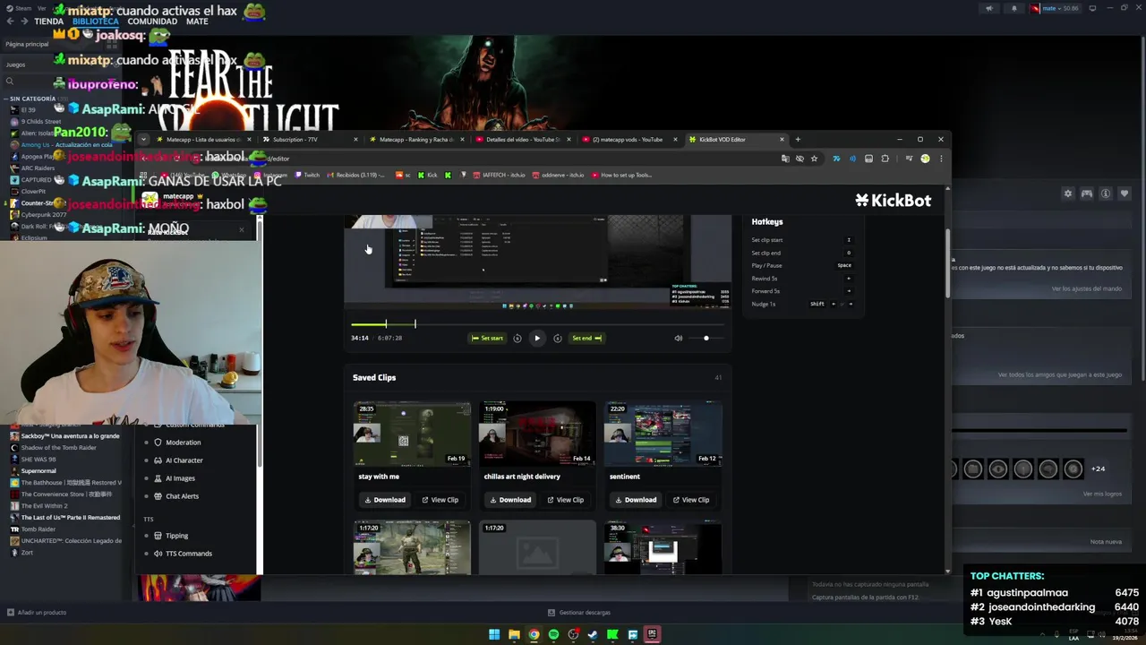Download the 'sentinent' clip

[x=636, y=500]
